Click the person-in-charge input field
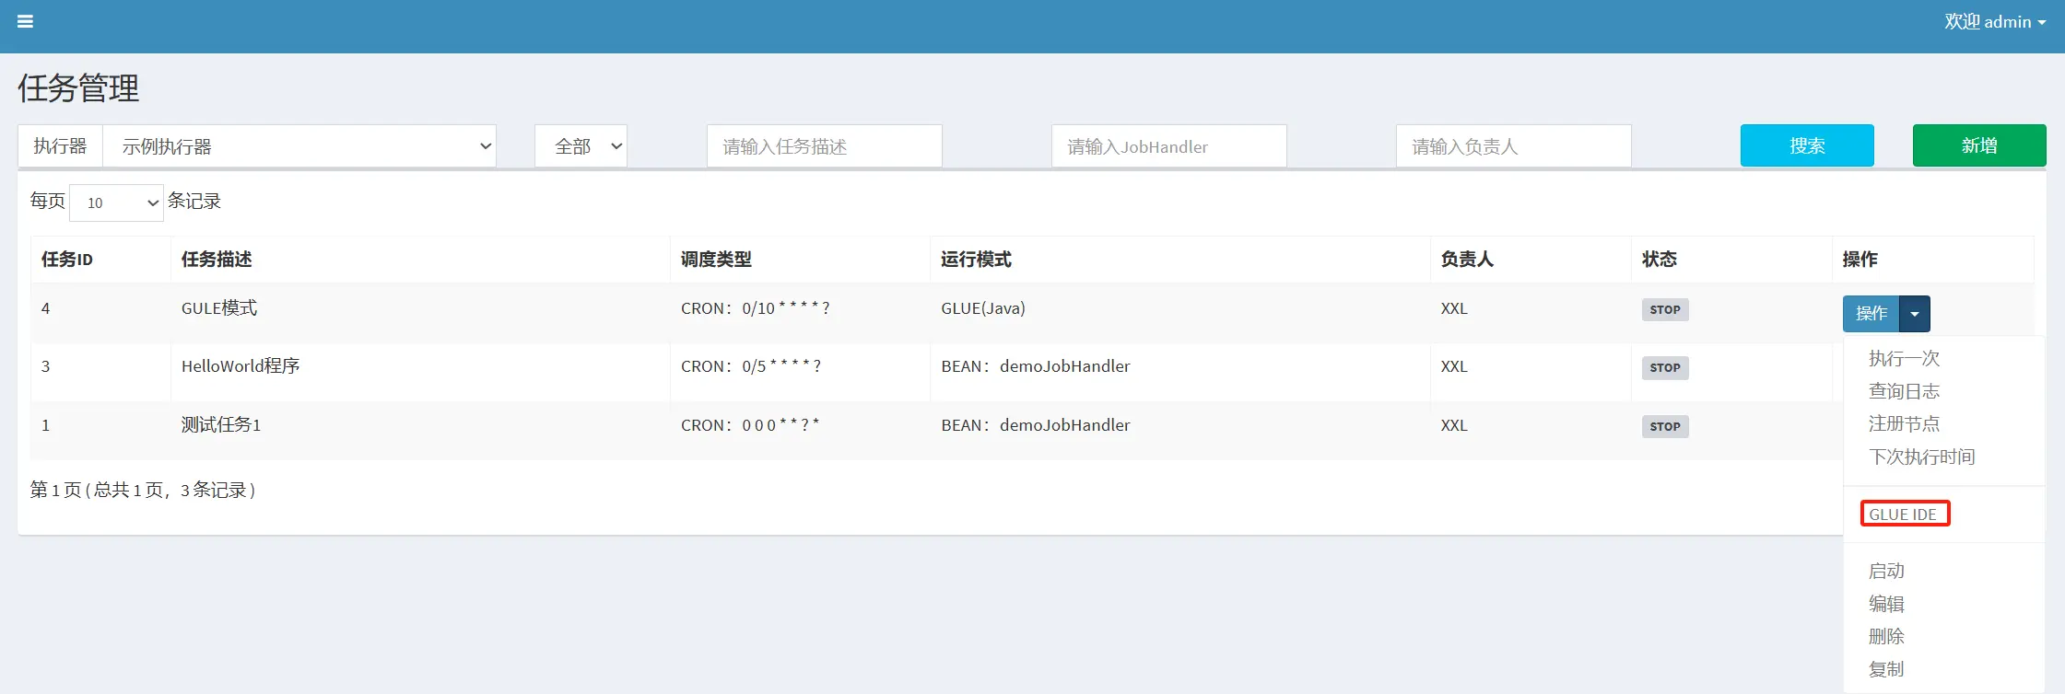Screen dimensions: 2065x694 [x=1513, y=146]
